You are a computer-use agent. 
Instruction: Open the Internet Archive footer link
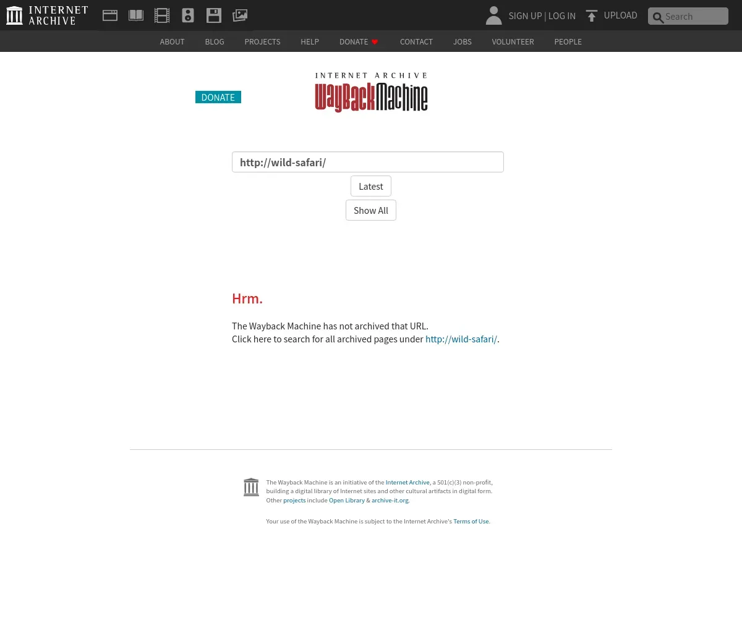(407, 483)
